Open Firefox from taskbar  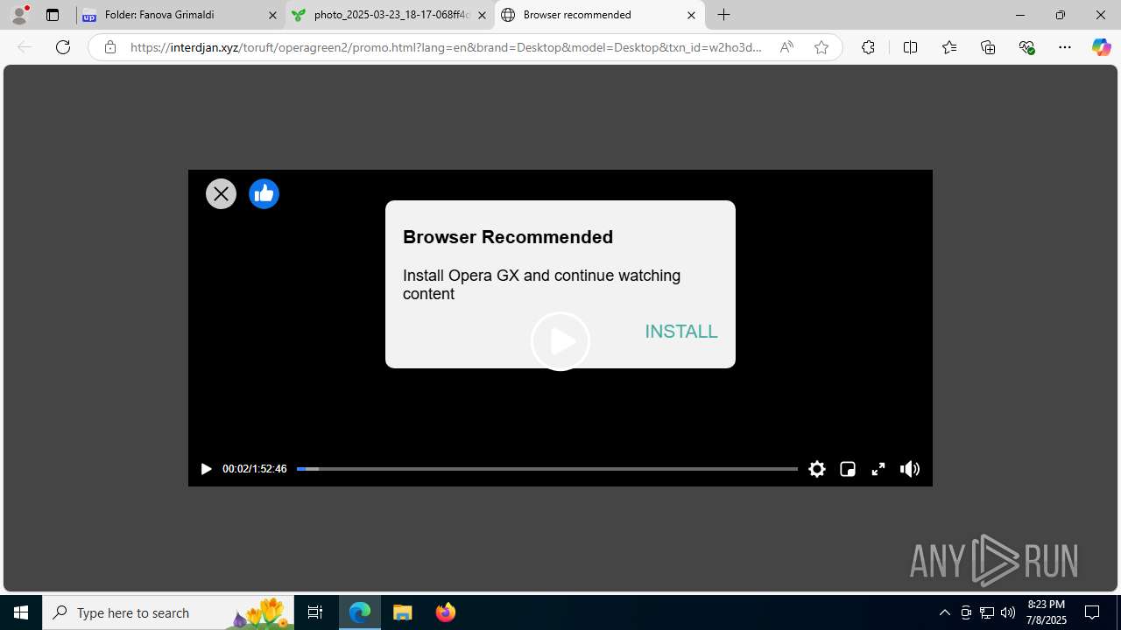click(x=445, y=612)
